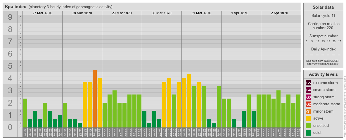Click the Kpa-index chart title
346x140 pixels.
15,7
